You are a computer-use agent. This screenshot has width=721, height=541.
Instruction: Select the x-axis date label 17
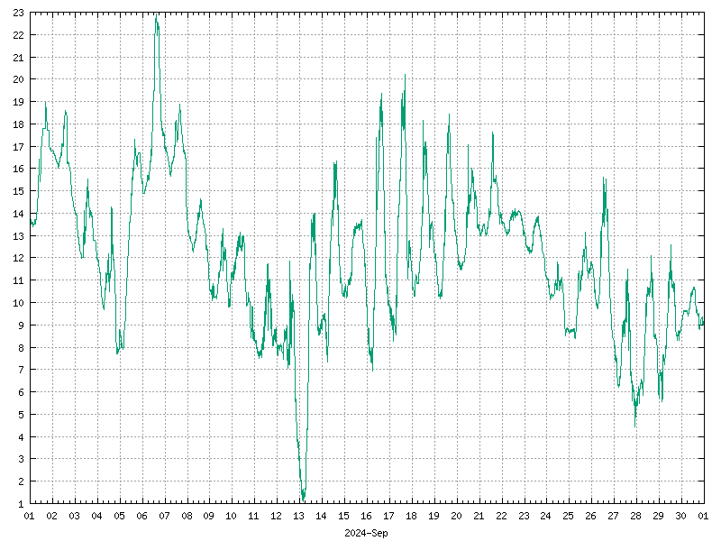pos(388,516)
